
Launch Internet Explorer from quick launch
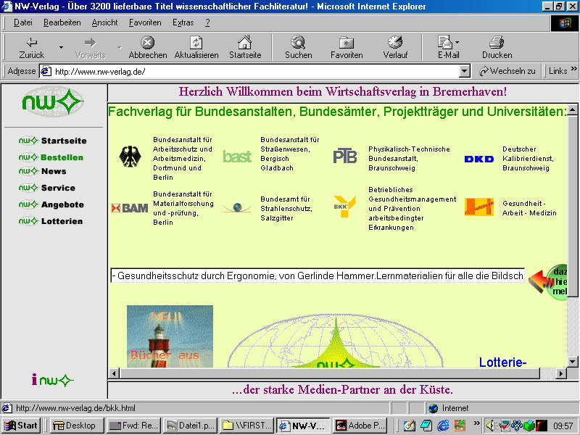click(x=443, y=426)
